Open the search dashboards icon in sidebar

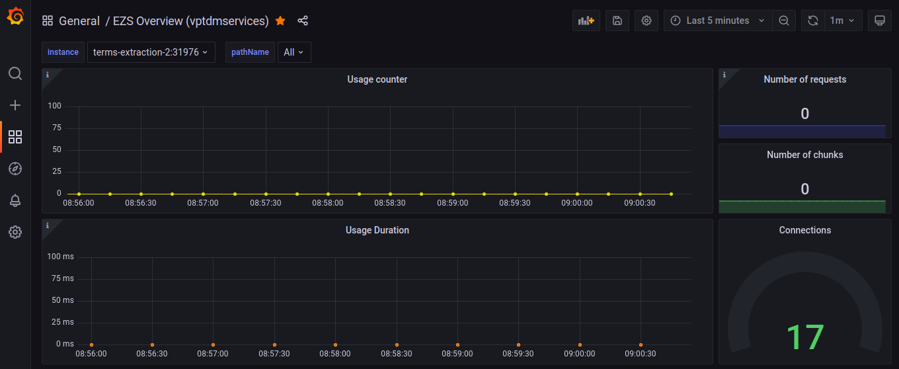coord(15,73)
